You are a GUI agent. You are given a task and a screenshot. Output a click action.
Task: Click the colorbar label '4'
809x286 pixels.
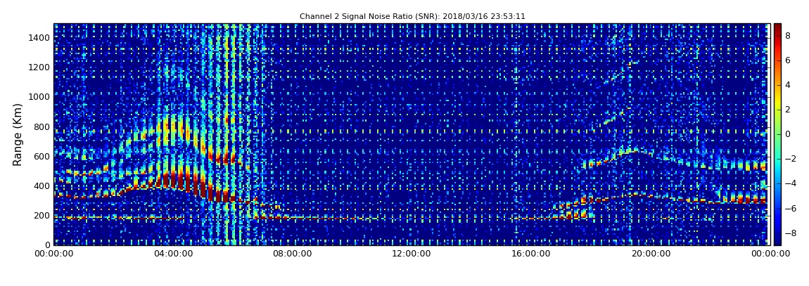click(x=788, y=85)
